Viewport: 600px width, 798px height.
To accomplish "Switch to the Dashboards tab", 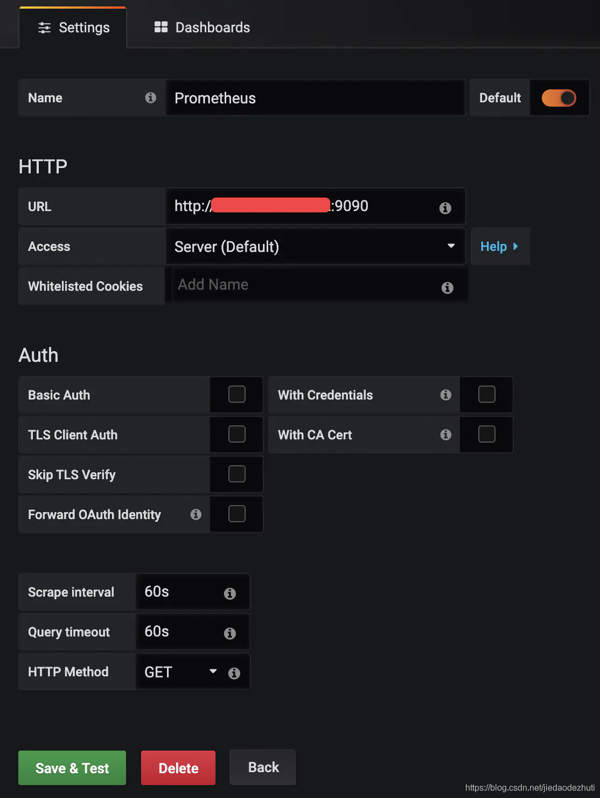I will coord(202,27).
